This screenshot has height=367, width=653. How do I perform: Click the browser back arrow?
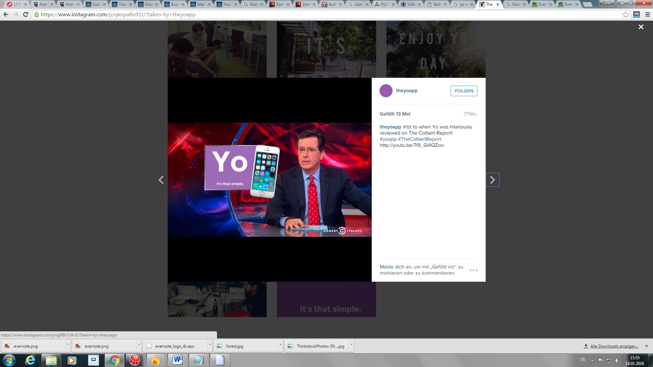(6, 15)
